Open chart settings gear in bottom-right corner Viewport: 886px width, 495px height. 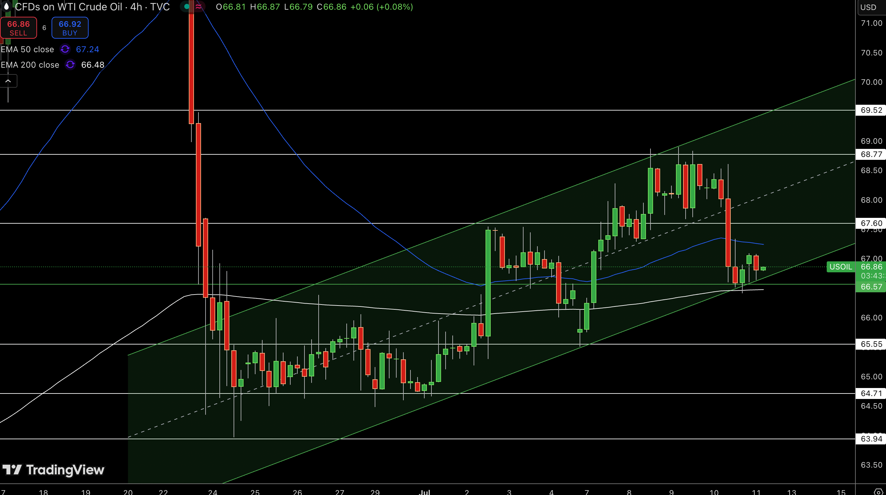pos(878,491)
